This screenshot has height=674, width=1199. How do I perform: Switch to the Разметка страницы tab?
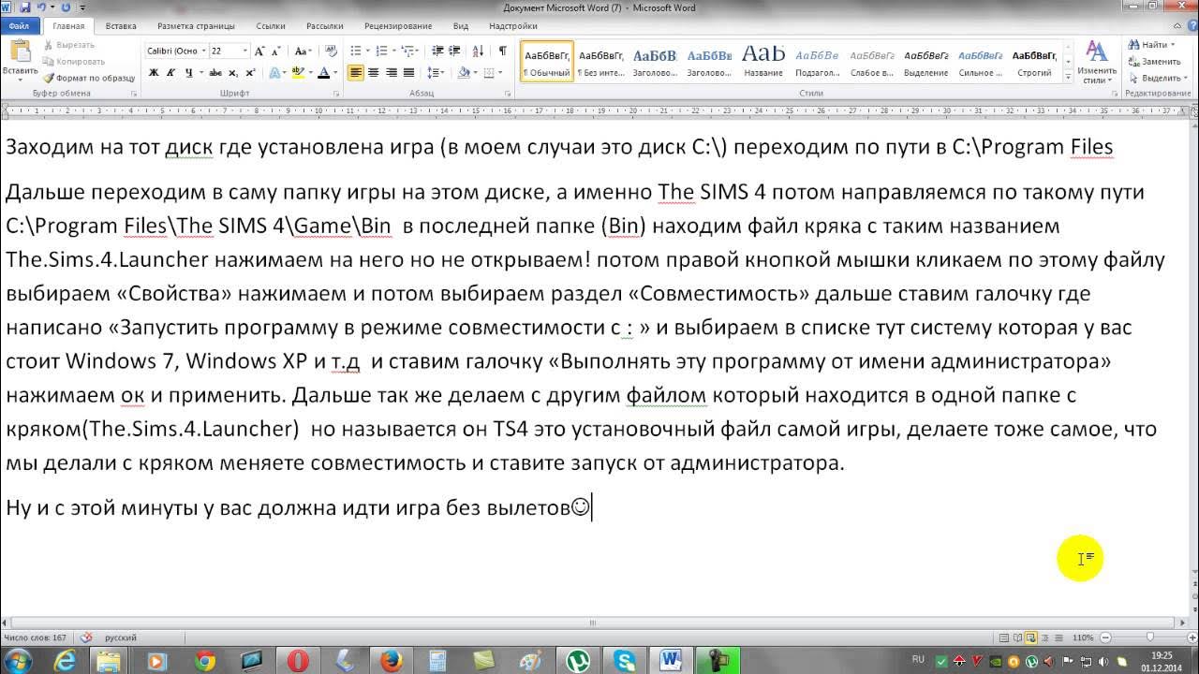195,26
